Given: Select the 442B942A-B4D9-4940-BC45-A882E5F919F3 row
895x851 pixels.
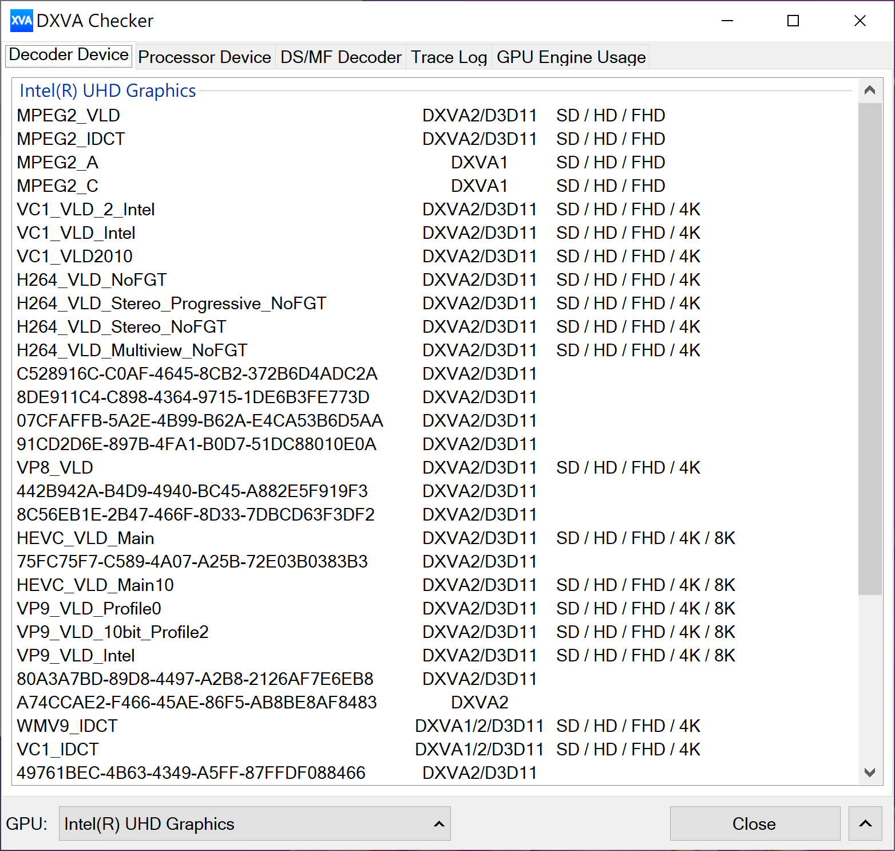Looking at the screenshot, I should [435, 491].
